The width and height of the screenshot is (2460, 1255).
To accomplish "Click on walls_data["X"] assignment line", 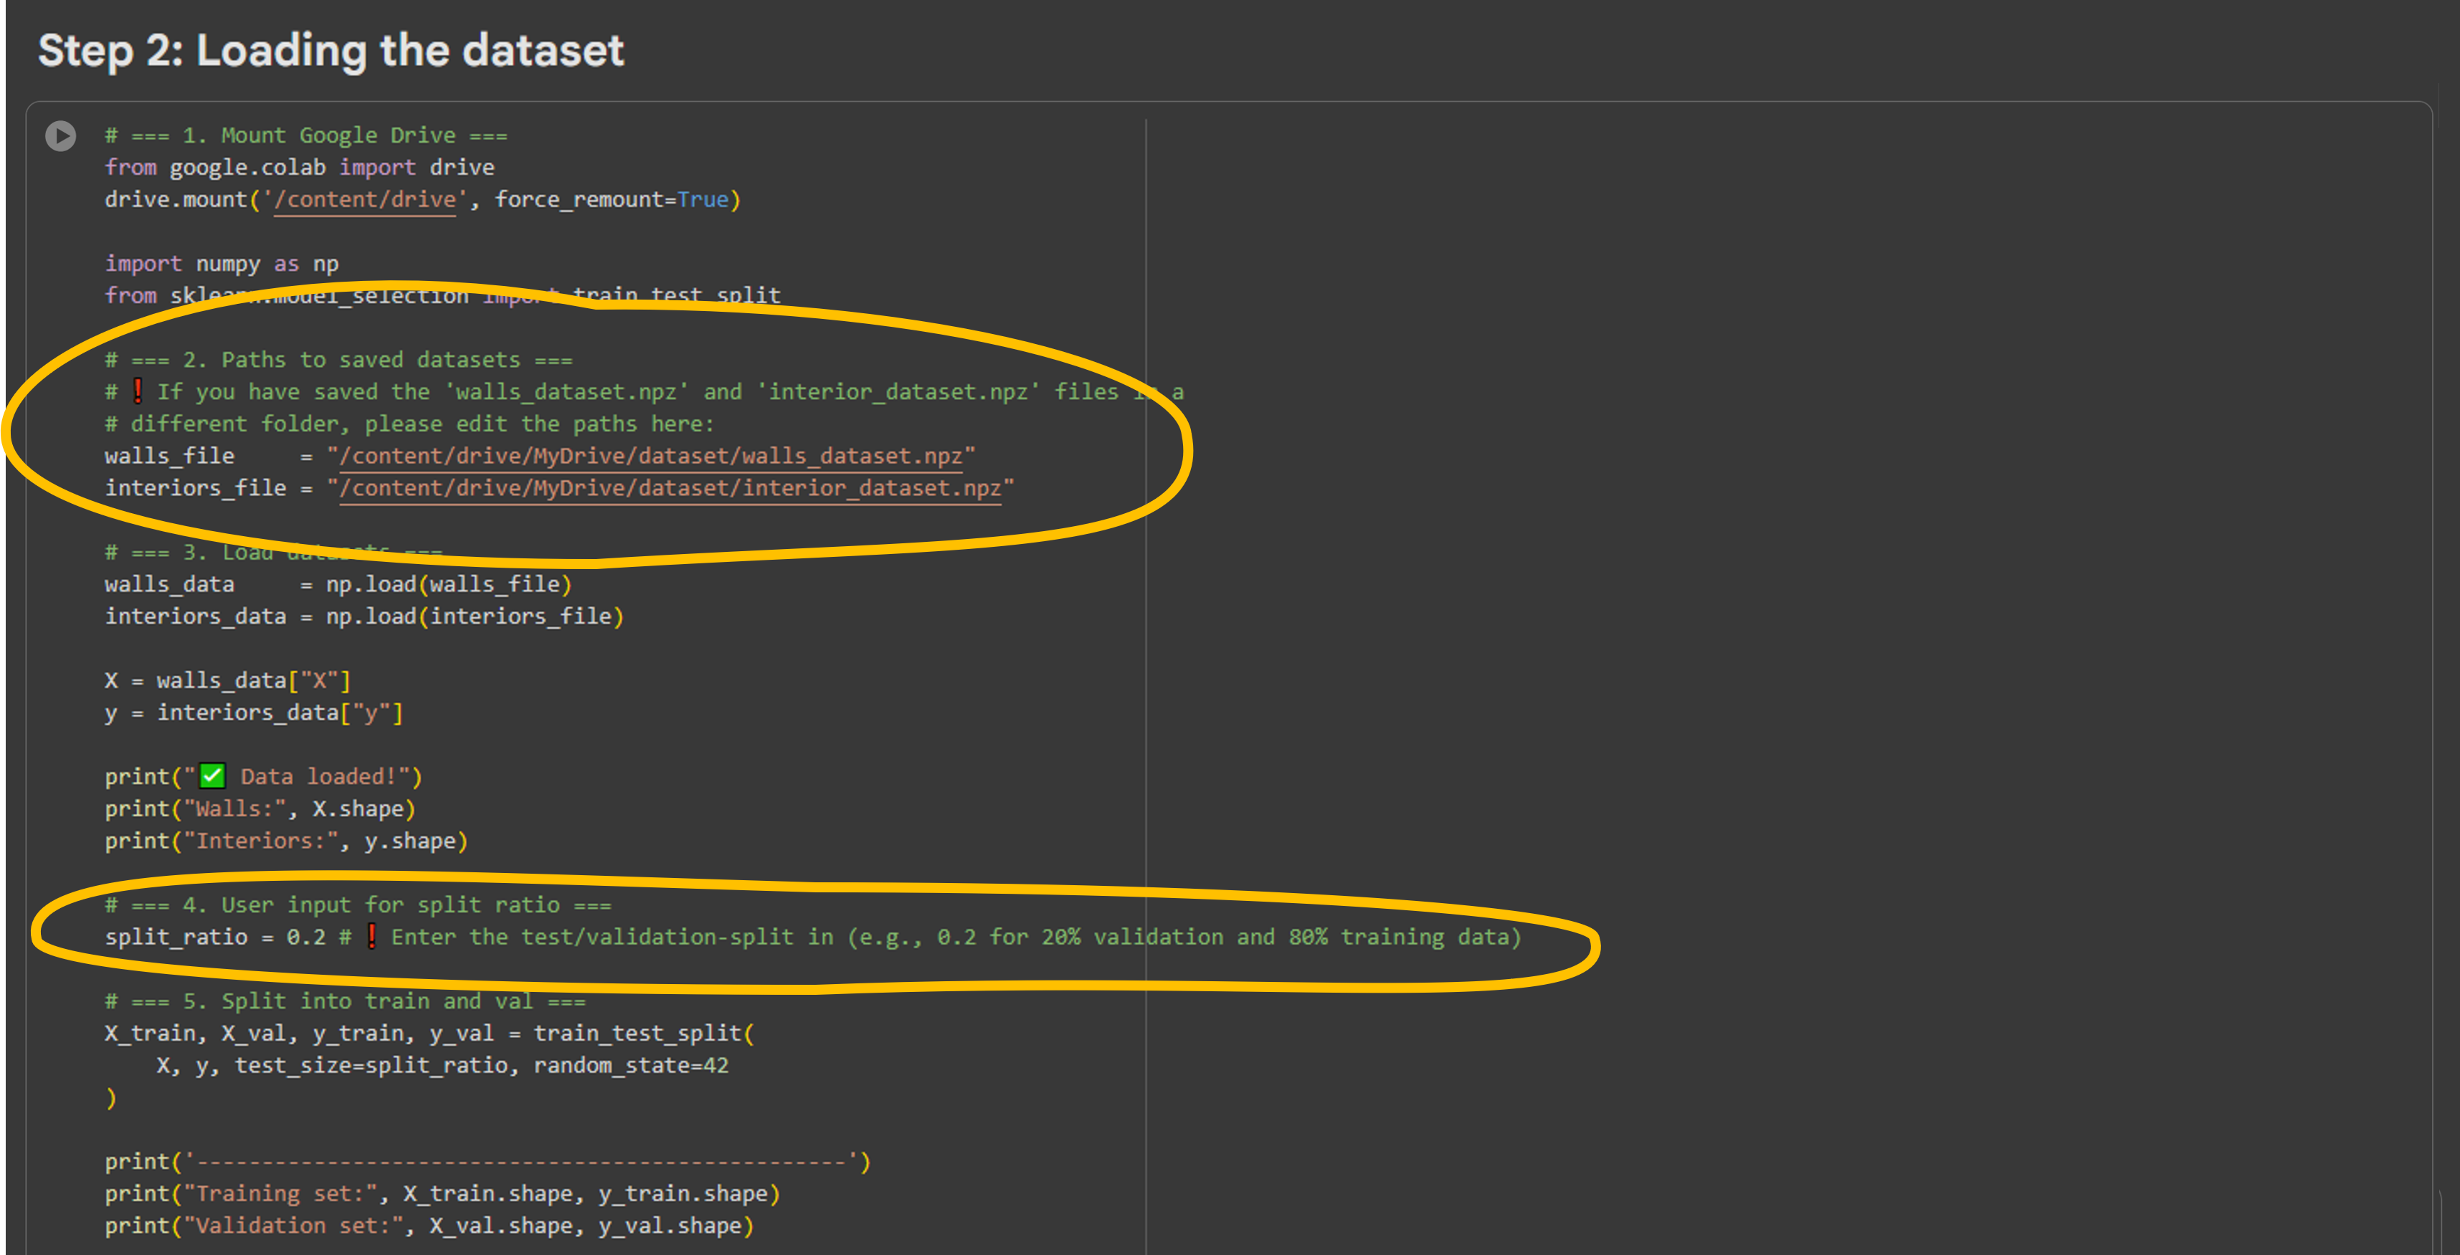I will click(x=227, y=680).
